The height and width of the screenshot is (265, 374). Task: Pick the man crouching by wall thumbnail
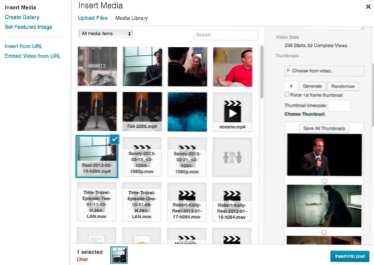324,206
